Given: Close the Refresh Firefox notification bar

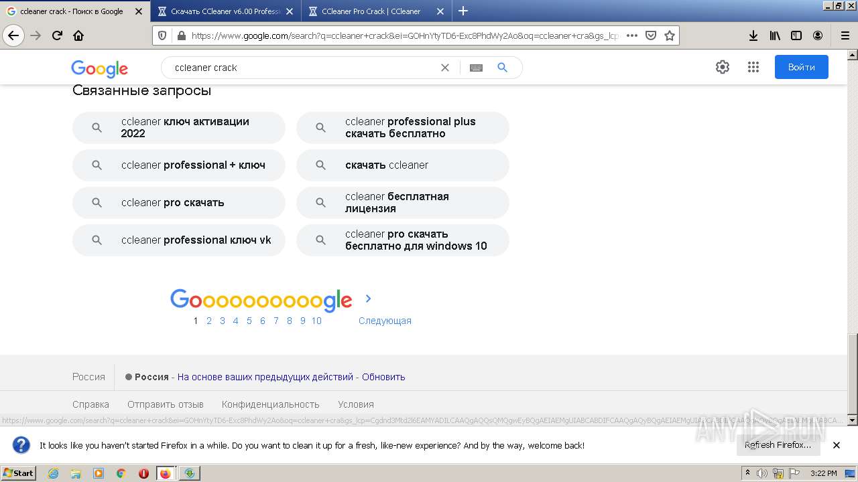Looking at the screenshot, I should point(837,445).
